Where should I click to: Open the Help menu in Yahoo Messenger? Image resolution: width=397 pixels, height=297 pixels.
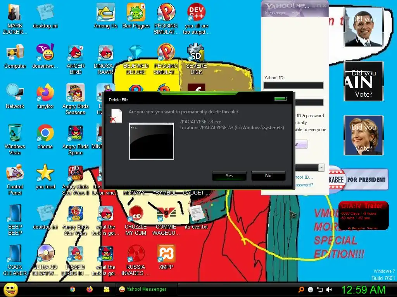tap(295, 13)
